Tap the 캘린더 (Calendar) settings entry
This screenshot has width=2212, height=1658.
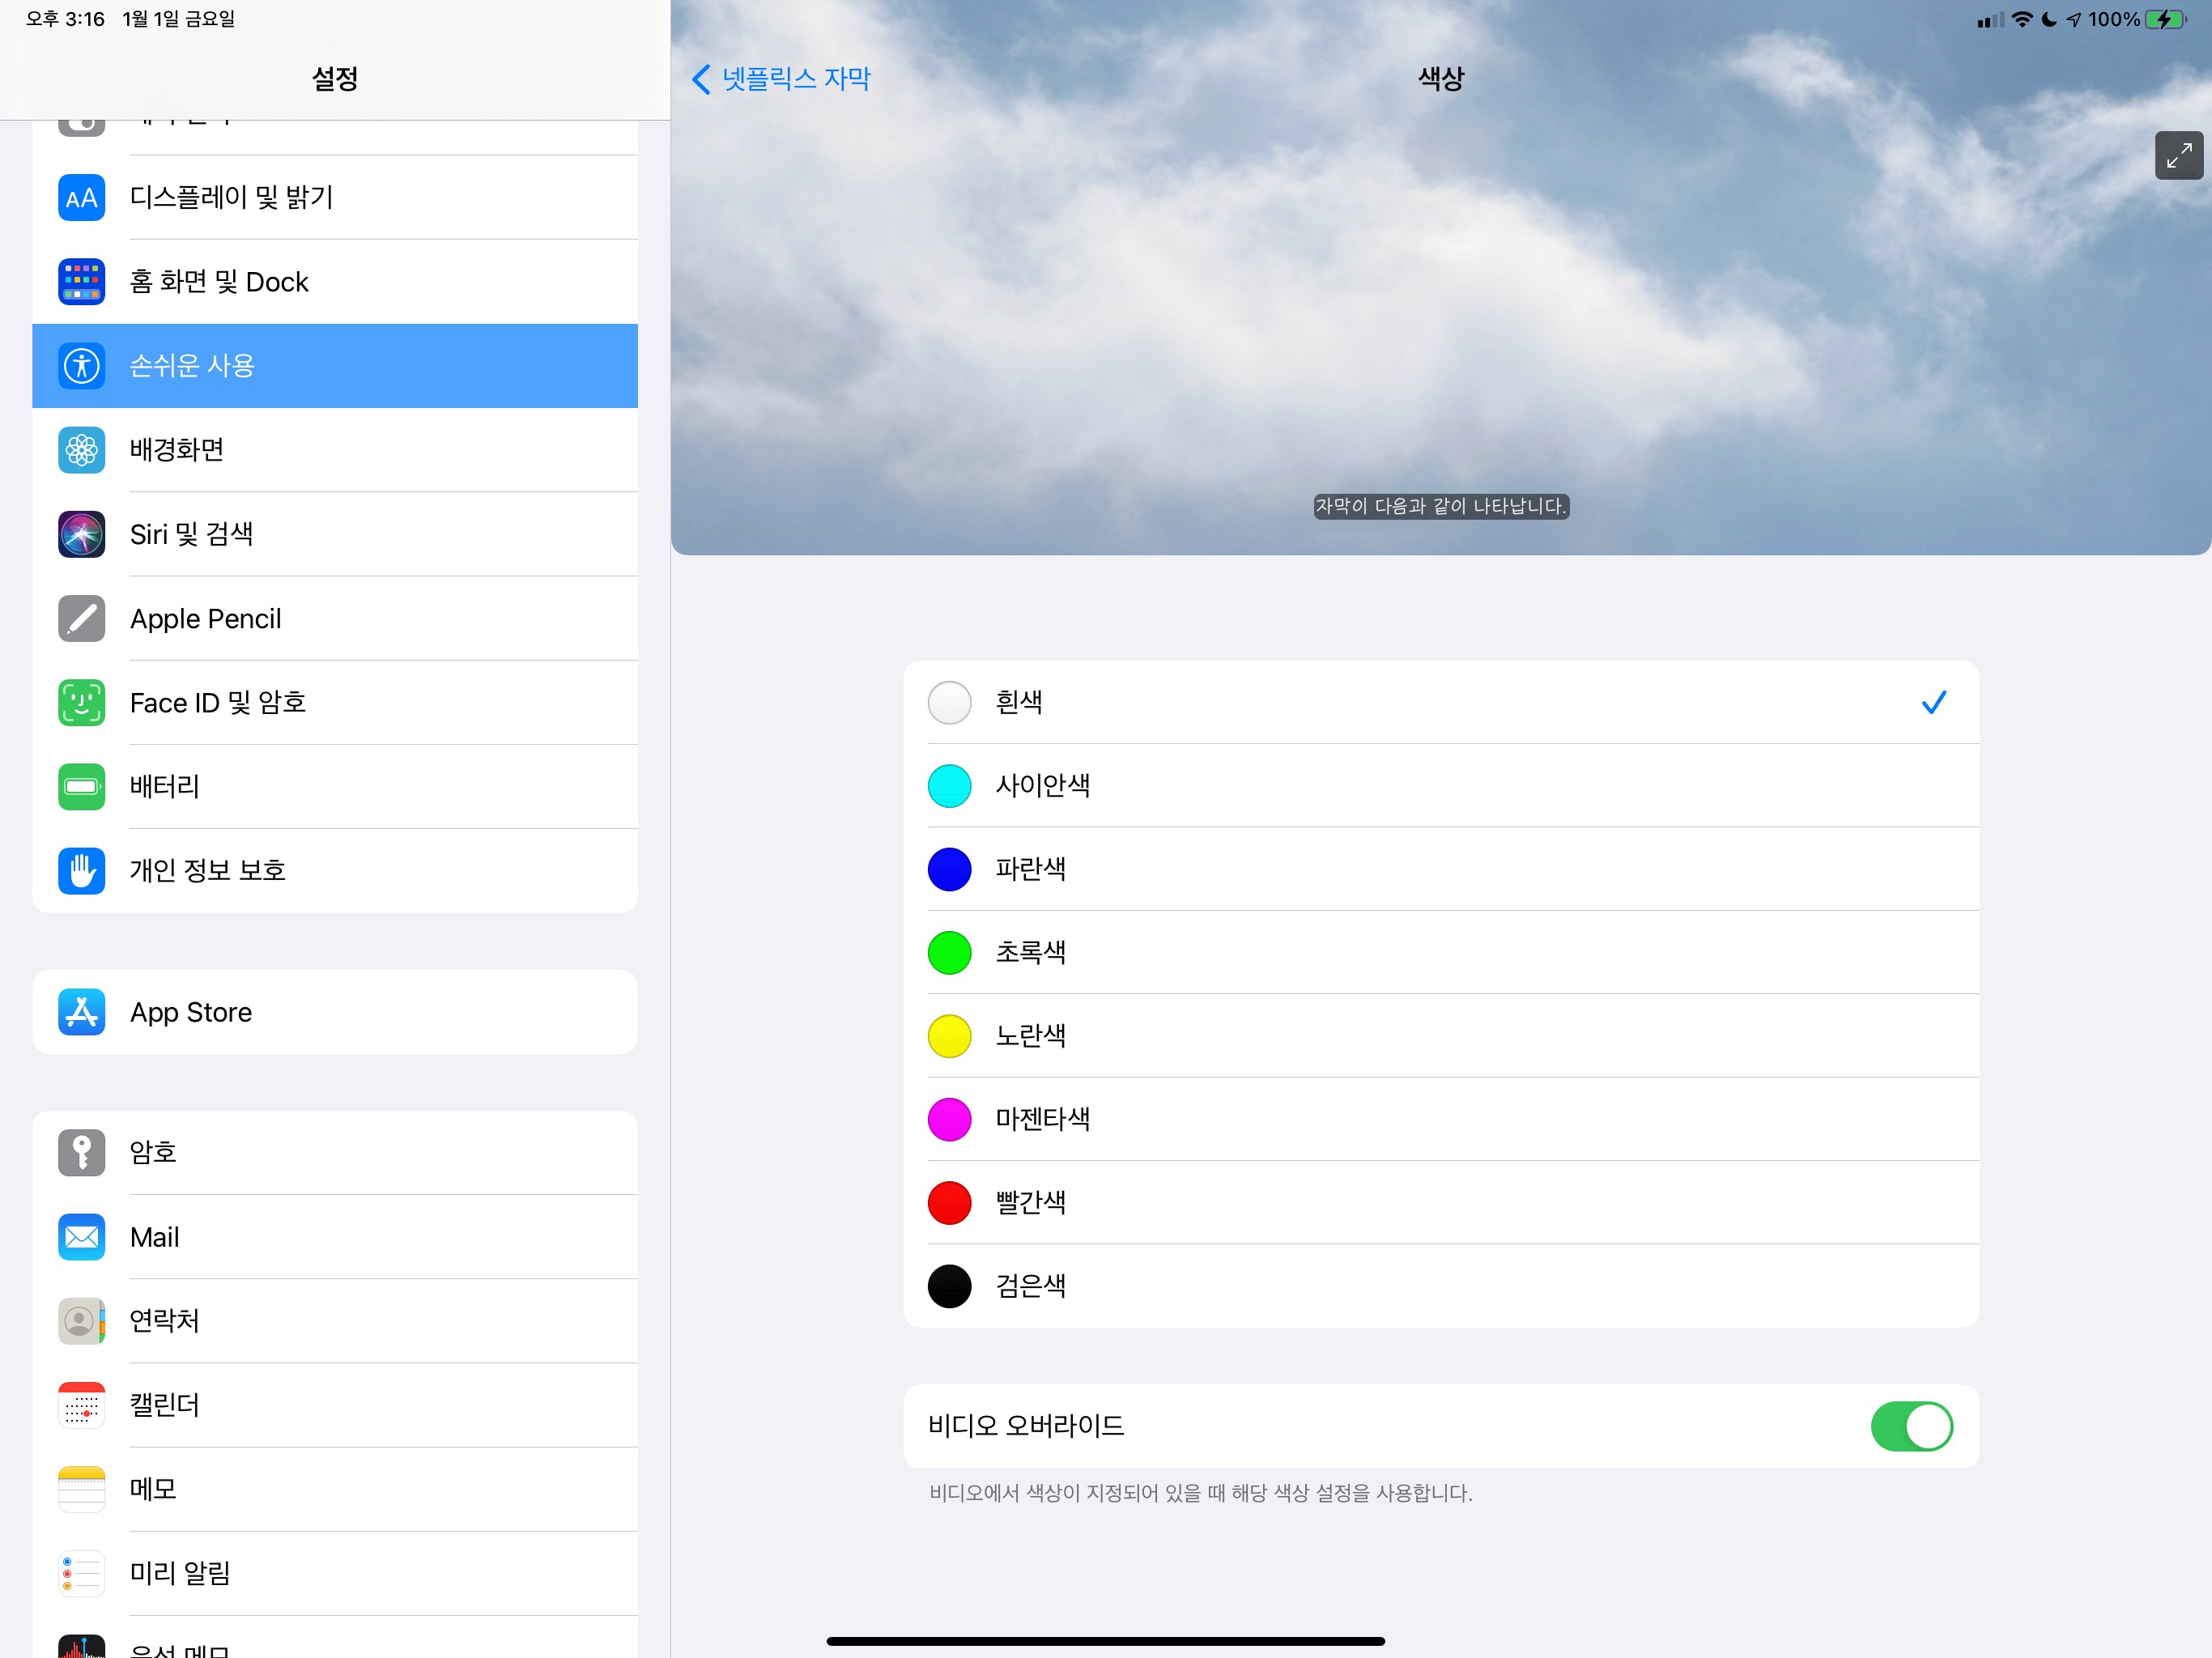165,1405
